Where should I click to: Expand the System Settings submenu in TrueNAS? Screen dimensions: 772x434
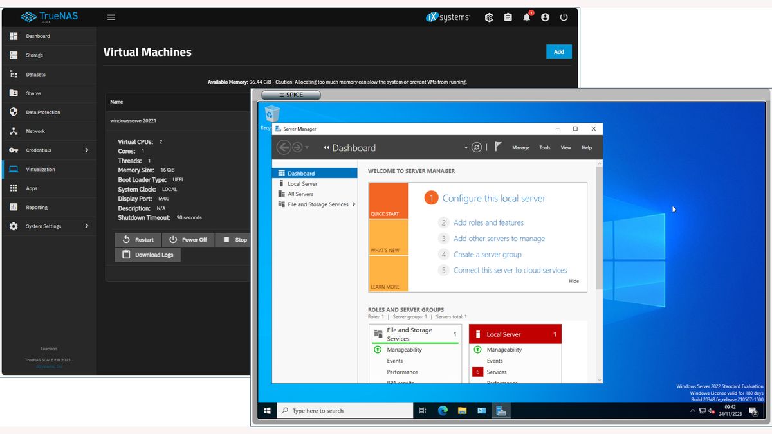[x=87, y=226]
